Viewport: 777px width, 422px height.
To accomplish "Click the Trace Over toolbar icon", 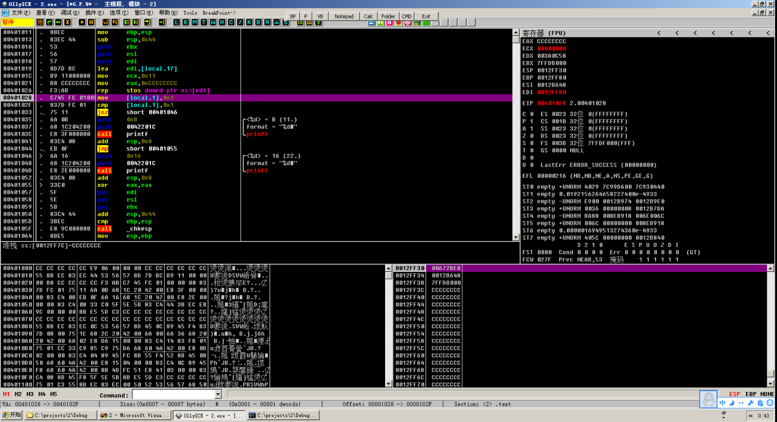I will [136, 22].
